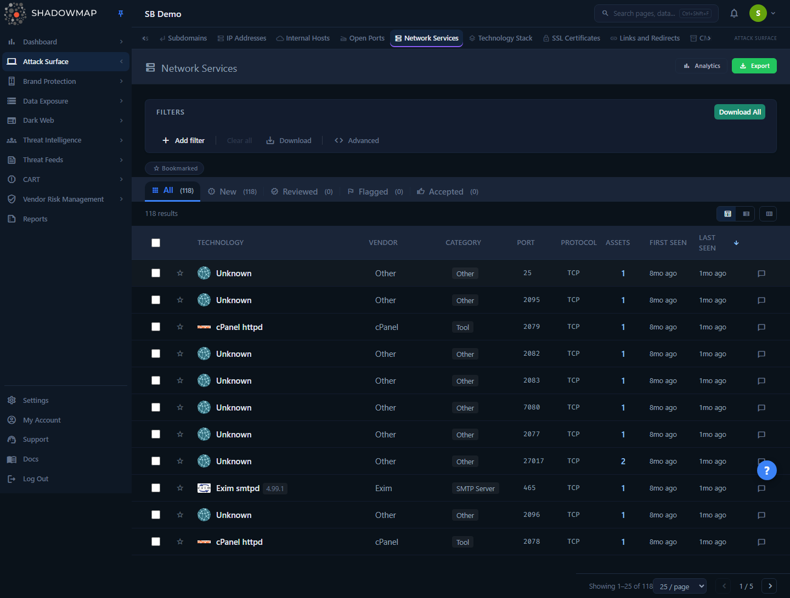Open column settings icon
The width and height of the screenshot is (790, 598).
pyautogui.click(x=769, y=214)
